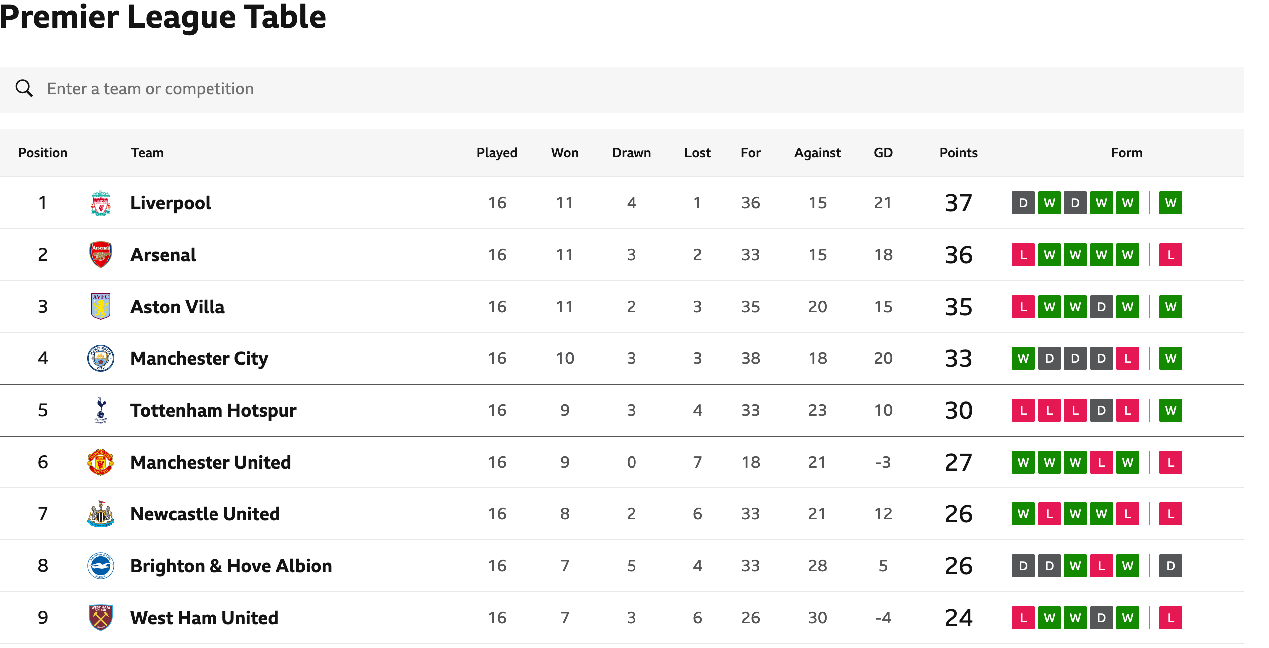Image resolution: width=1269 pixels, height=648 pixels.
Task: Focus the team or competition search field
Action: pyautogui.click(x=622, y=89)
